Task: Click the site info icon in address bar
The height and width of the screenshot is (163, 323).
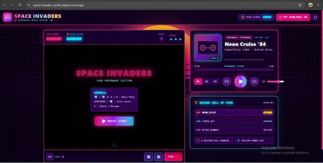Action: click(29, 5)
